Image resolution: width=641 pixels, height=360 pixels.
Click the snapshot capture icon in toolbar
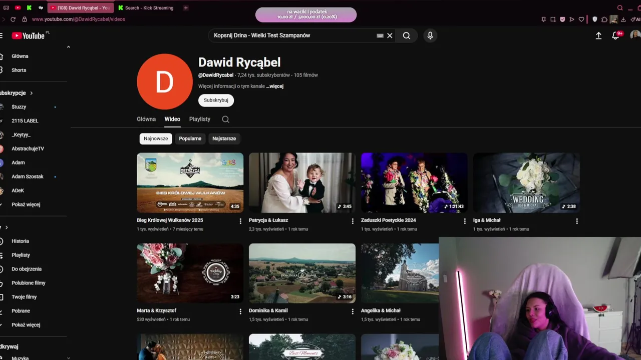coord(553,19)
